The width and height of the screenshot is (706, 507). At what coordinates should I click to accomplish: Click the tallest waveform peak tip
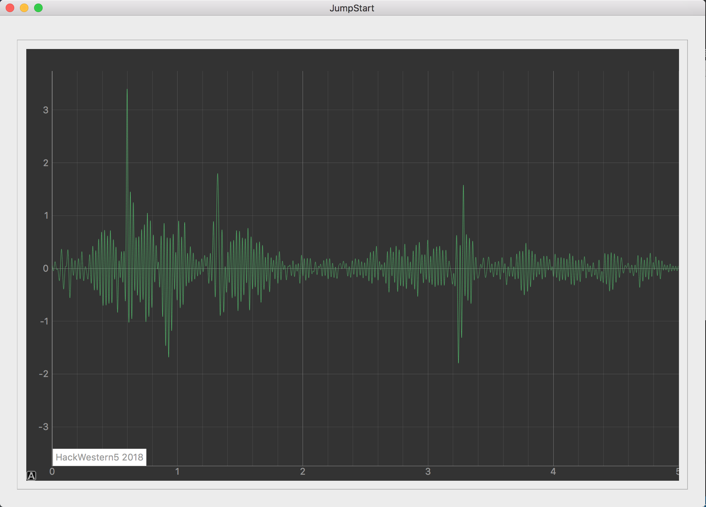coord(127,90)
